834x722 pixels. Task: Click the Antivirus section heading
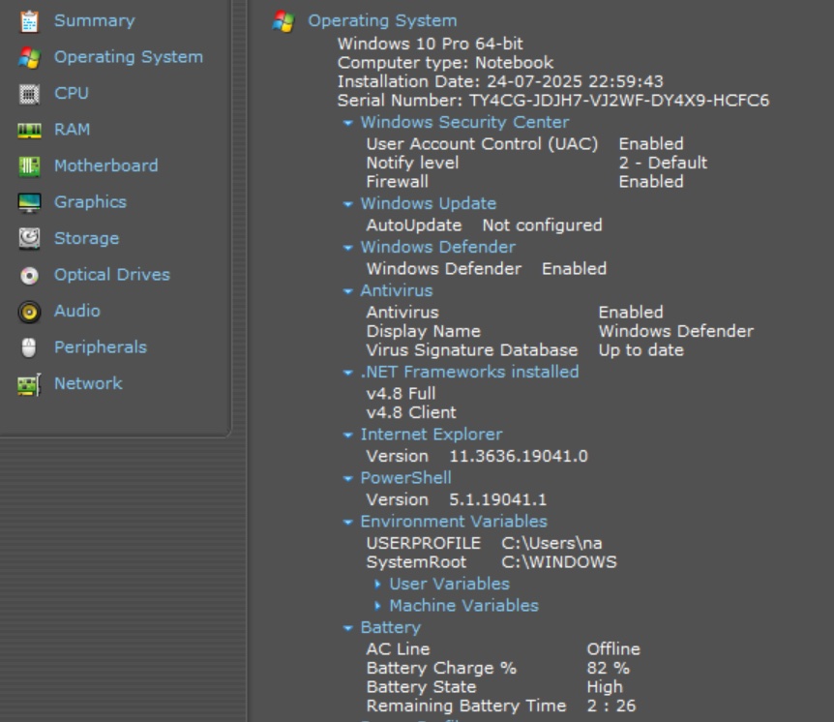tap(396, 290)
